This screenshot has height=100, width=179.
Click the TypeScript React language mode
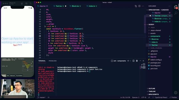tap(161, 97)
